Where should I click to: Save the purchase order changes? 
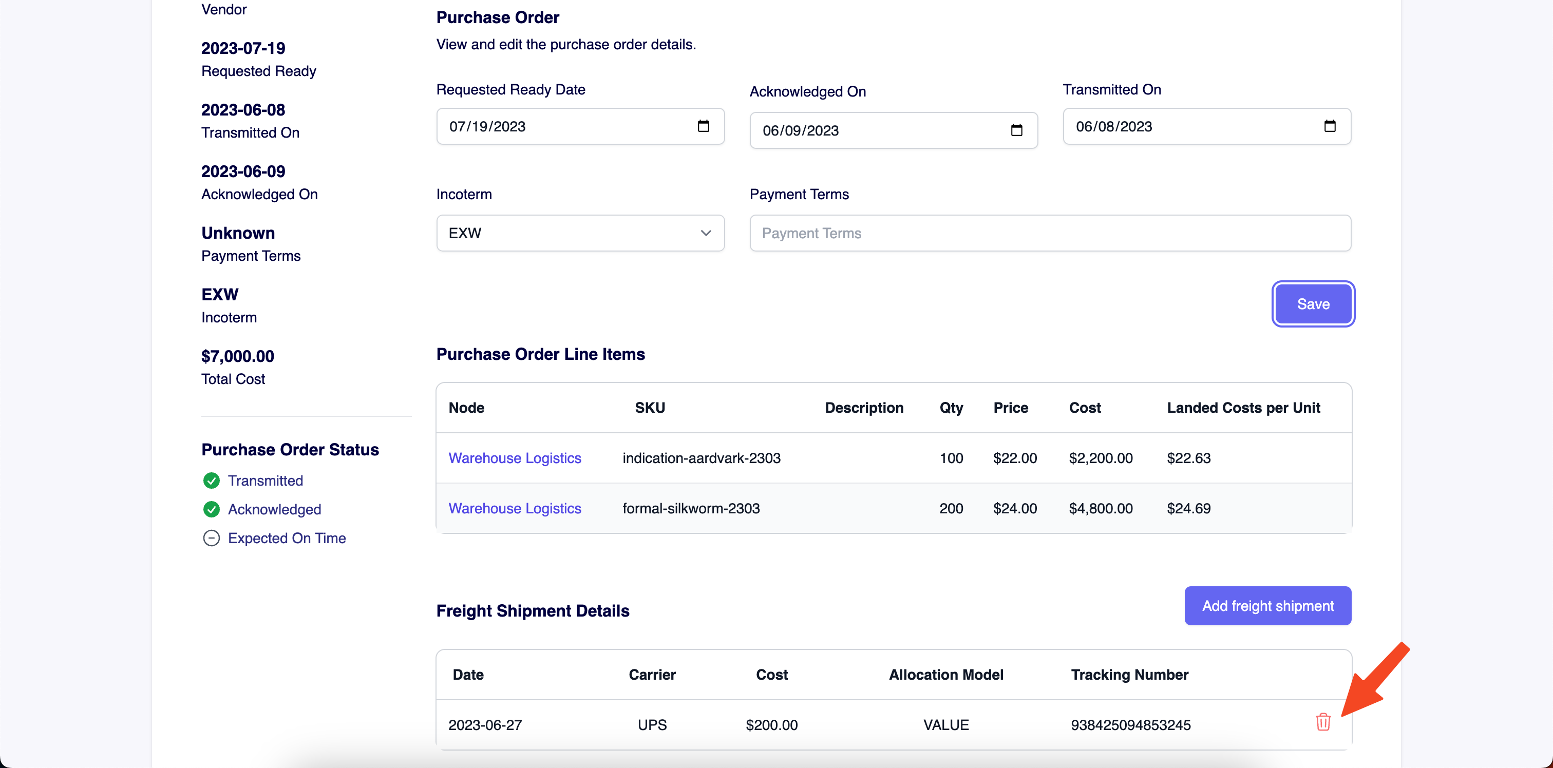pos(1313,304)
